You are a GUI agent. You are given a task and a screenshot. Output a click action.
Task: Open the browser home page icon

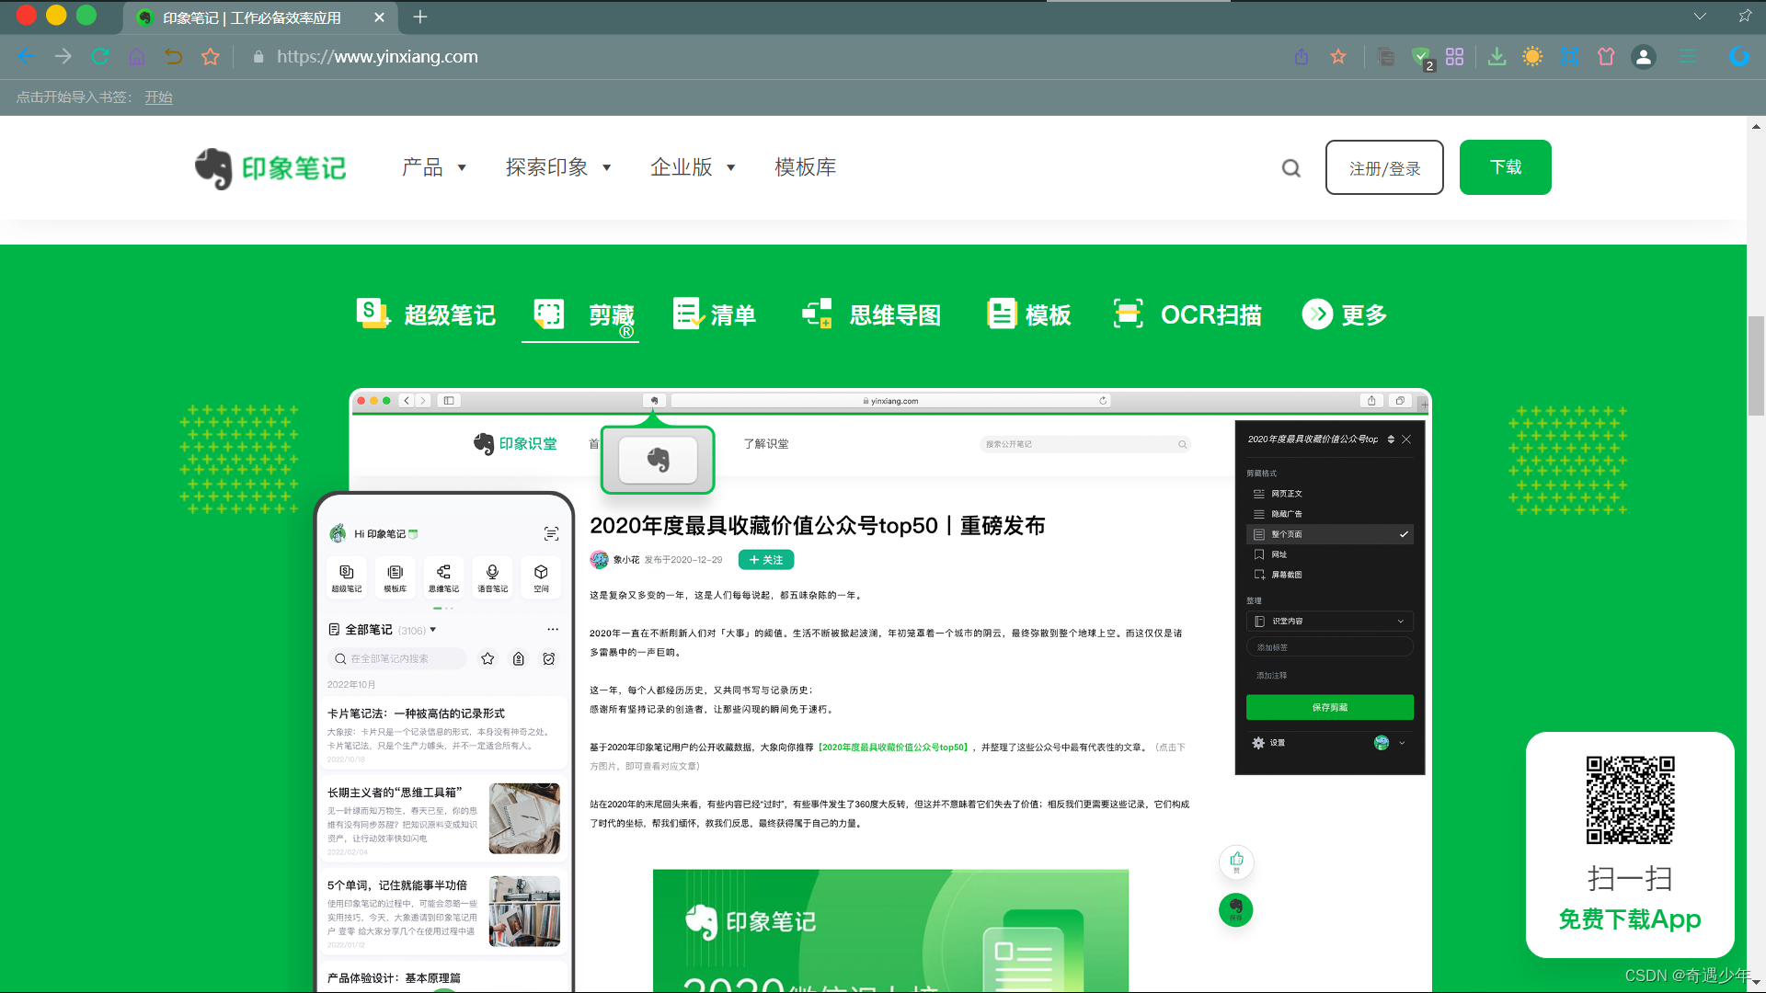(x=137, y=57)
